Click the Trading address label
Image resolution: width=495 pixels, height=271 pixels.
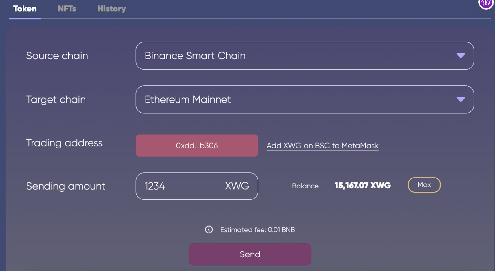pyautogui.click(x=64, y=143)
